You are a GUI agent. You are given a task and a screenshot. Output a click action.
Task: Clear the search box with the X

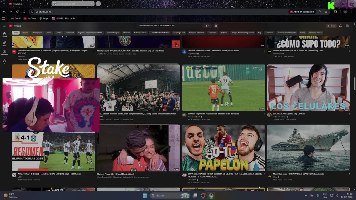tap(202, 26)
